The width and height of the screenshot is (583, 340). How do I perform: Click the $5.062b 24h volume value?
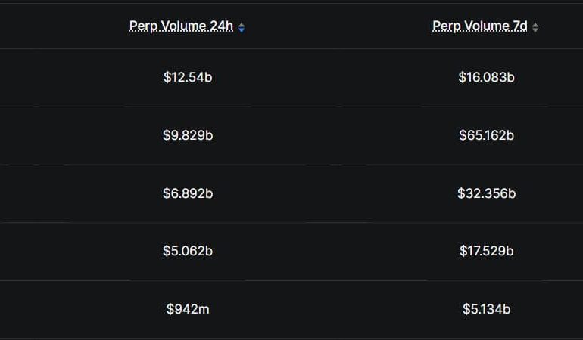pyautogui.click(x=188, y=251)
